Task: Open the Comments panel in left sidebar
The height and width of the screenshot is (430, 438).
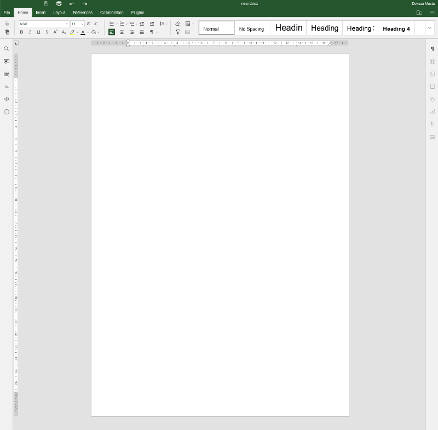Action: click(x=7, y=61)
